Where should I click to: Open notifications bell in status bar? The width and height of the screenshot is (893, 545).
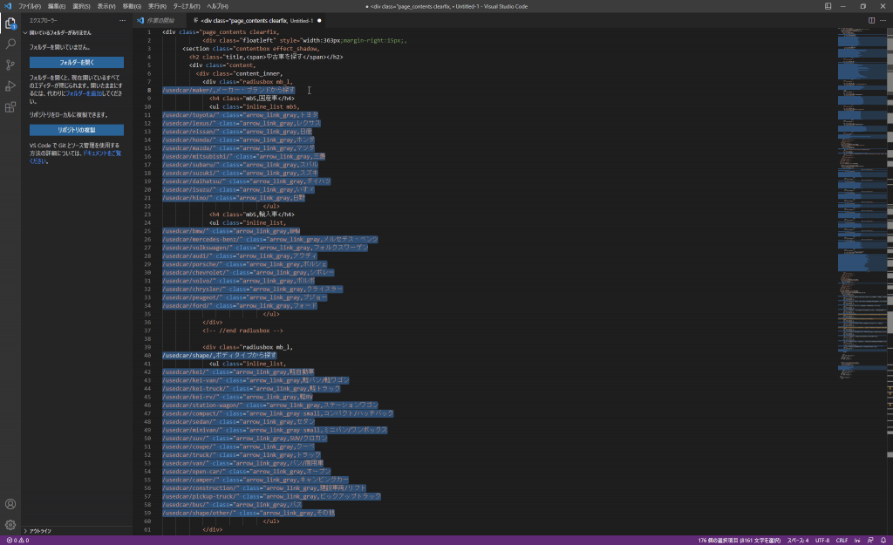[883, 541]
